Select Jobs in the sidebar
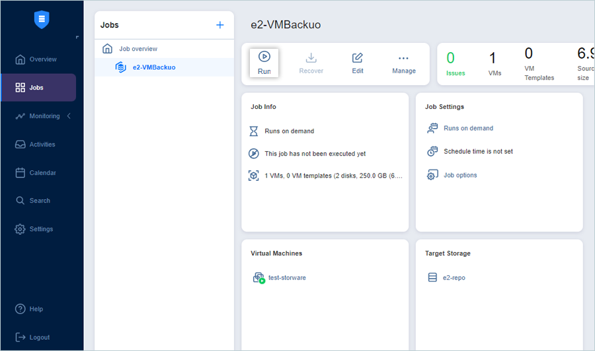Image resolution: width=595 pixels, height=351 pixels. pyautogui.click(x=38, y=88)
